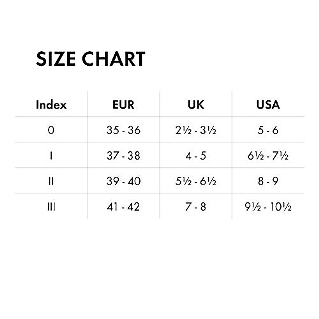The image size is (319, 319).
Task: Select UK size 5½ - 6½ cell
Action: (x=196, y=181)
